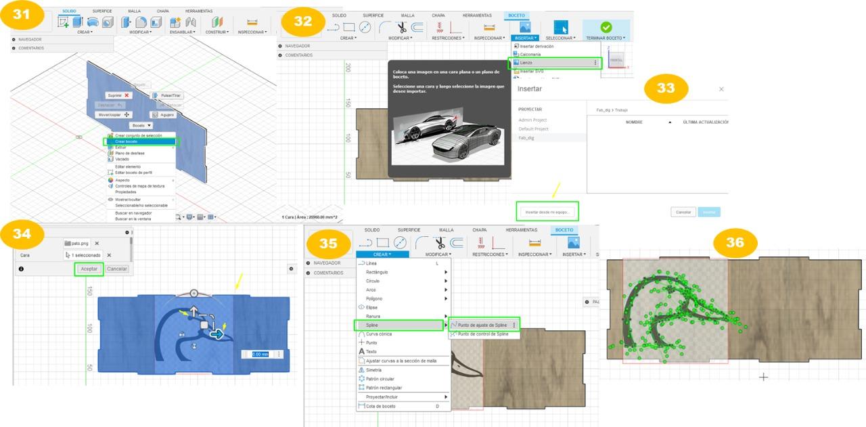Select the sketch Fillet icon in panel 35 toolbar
Image resolution: width=866 pixels, height=427 pixels.
click(x=423, y=243)
